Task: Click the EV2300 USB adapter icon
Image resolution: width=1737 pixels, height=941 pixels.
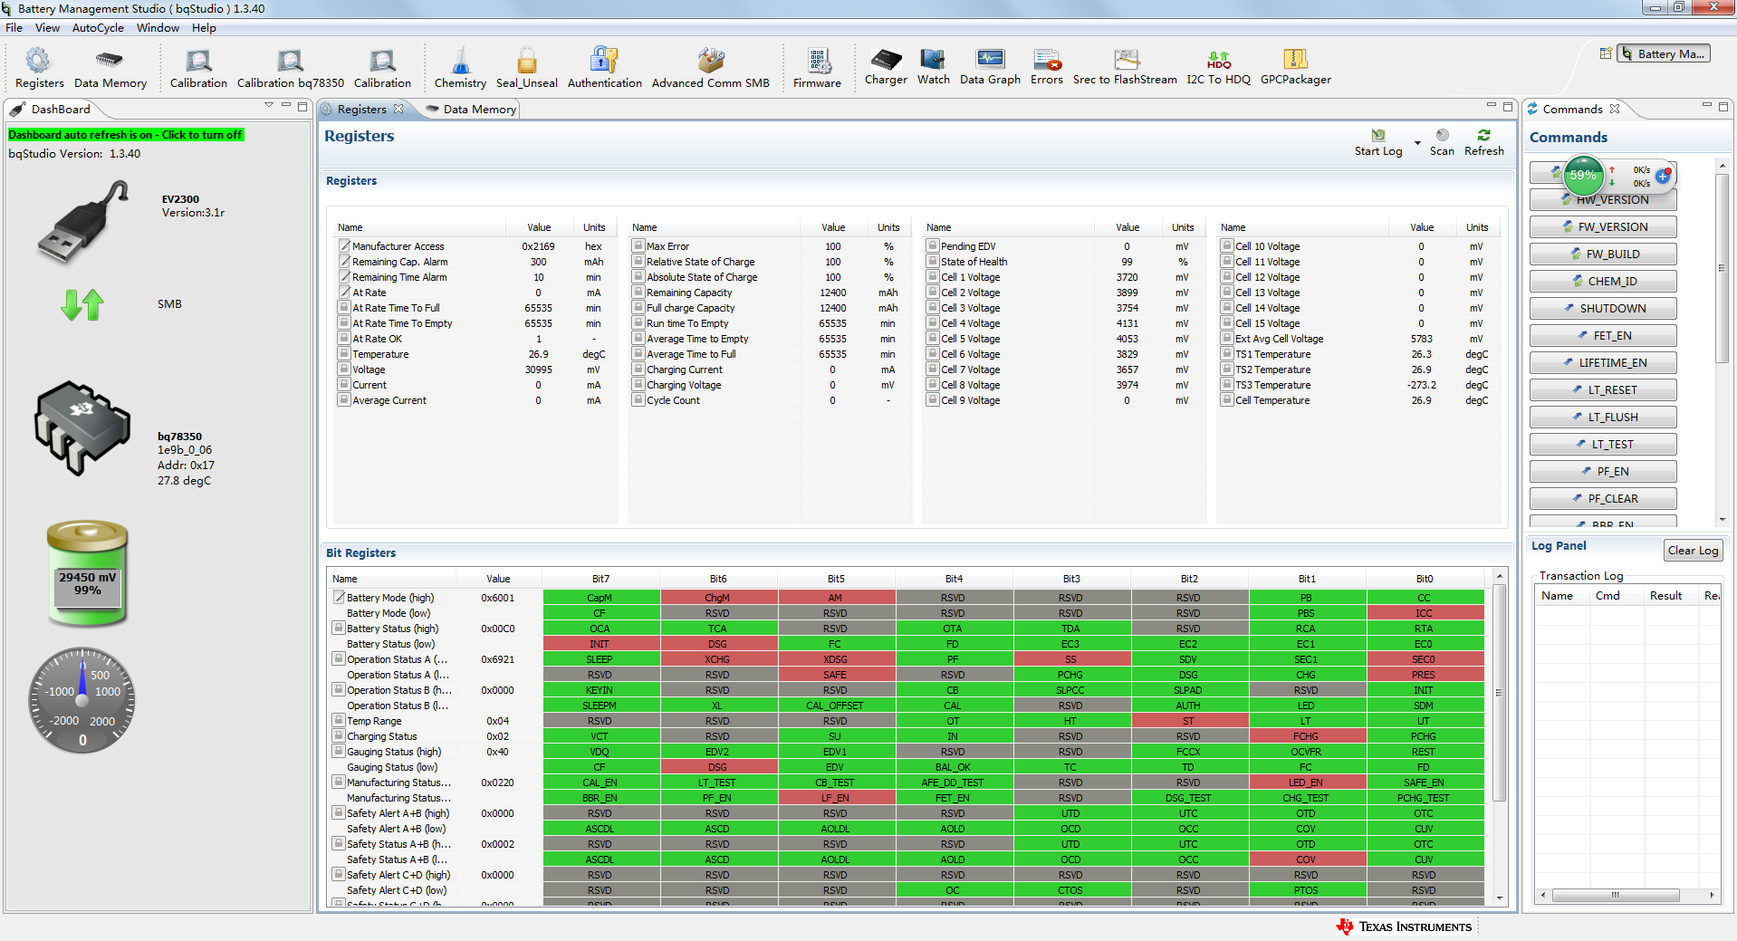Action: point(82,222)
